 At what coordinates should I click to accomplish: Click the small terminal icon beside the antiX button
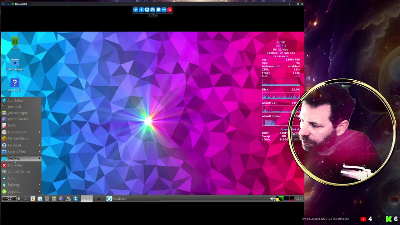[19, 198]
